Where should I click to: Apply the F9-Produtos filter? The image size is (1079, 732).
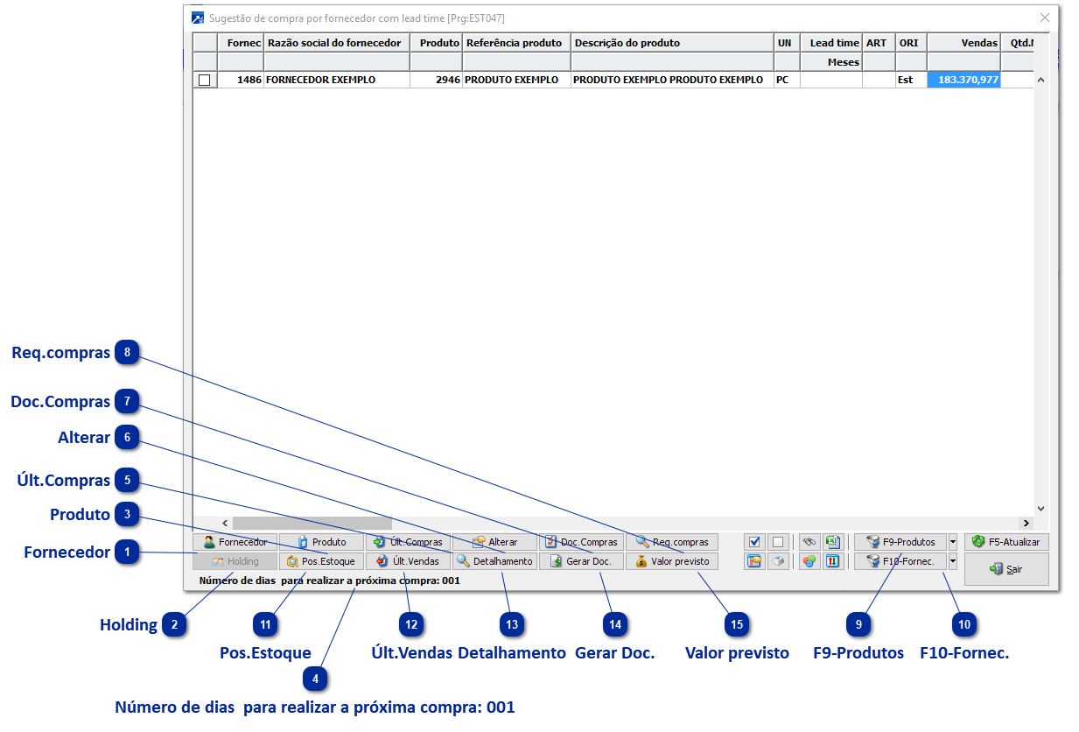[900, 542]
